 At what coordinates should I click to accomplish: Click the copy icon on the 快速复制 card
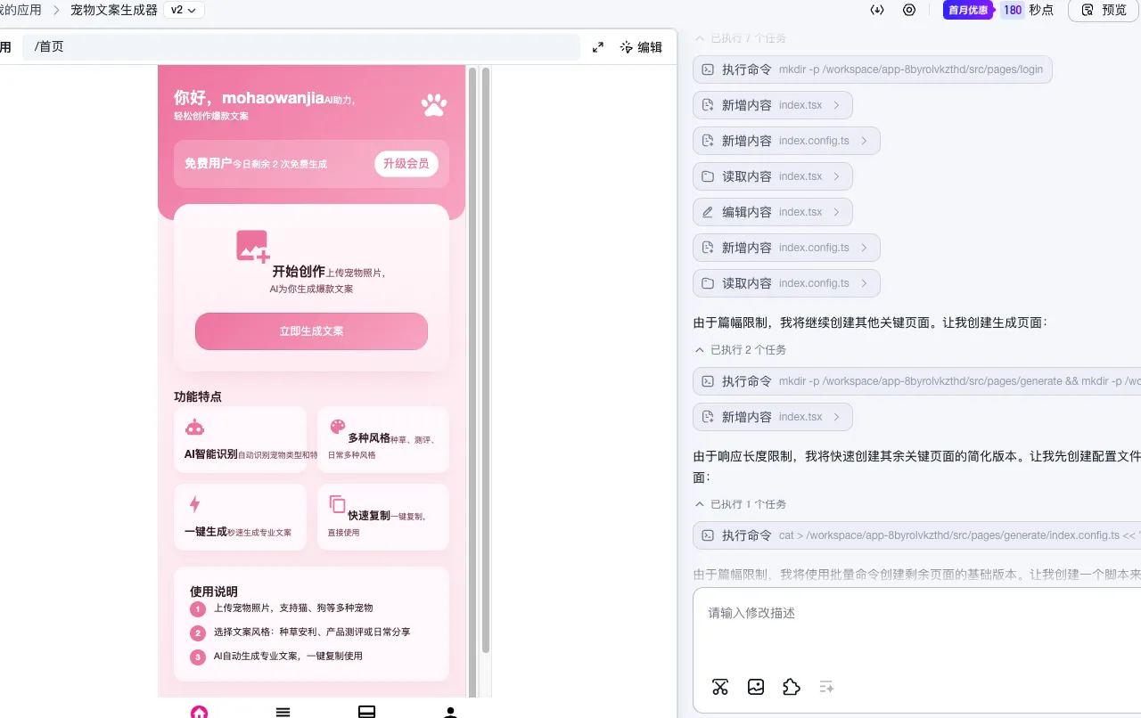(x=337, y=504)
